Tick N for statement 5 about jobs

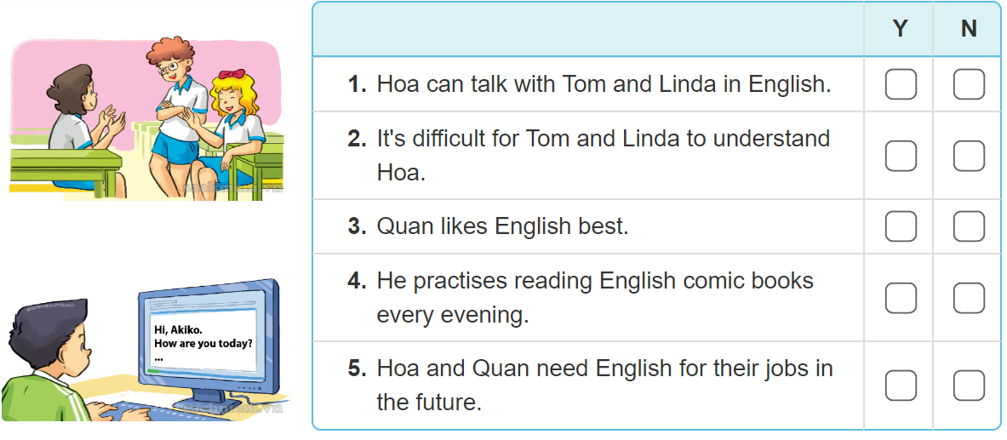click(x=969, y=386)
